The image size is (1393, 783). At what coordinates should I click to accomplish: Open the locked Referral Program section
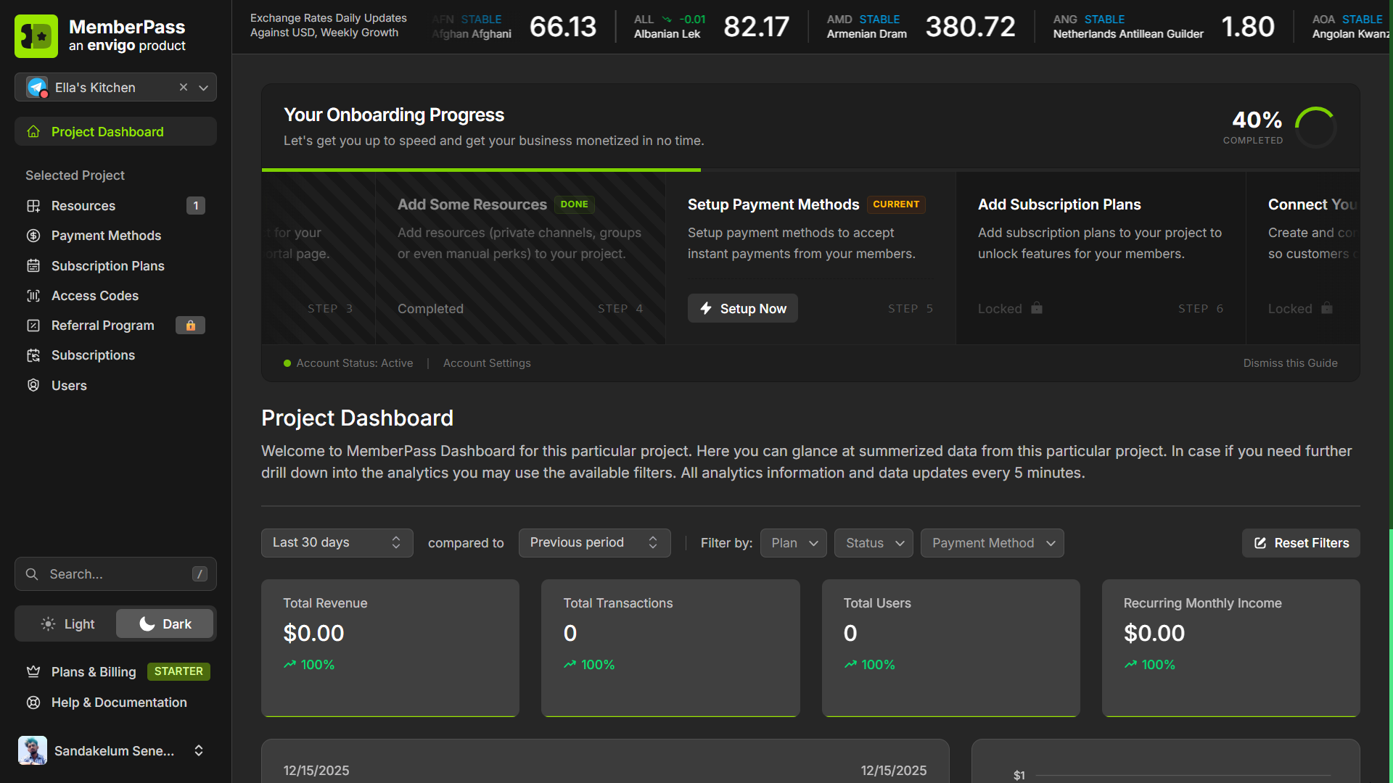point(102,326)
